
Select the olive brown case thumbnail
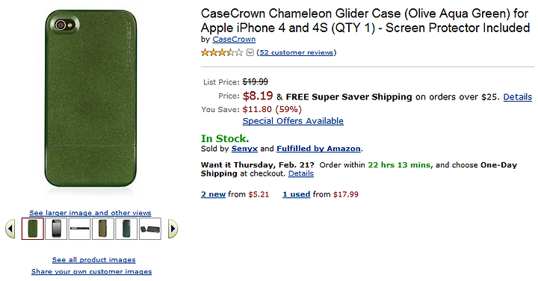click(103, 229)
